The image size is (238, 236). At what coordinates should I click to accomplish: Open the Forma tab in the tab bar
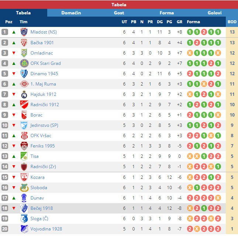coord(166,13)
